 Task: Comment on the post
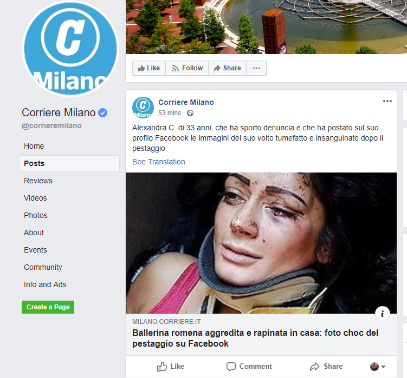pyautogui.click(x=249, y=366)
